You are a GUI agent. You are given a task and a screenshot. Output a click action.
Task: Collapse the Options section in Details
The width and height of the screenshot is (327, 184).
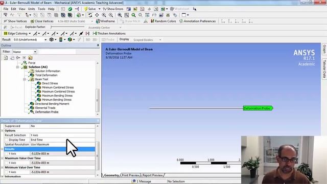[2, 131]
